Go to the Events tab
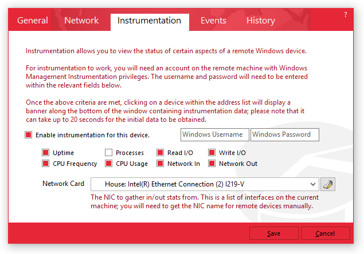This screenshot has width=364, height=254. pyautogui.click(x=213, y=21)
